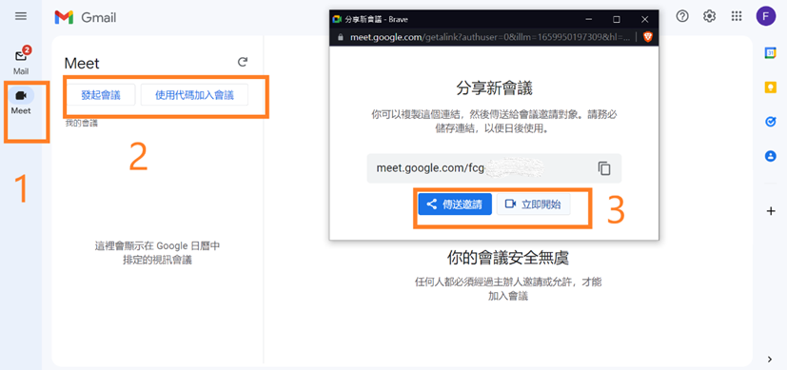The height and width of the screenshot is (370, 787).
Task: Open the Mail section with unread badge
Action: coord(21,60)
